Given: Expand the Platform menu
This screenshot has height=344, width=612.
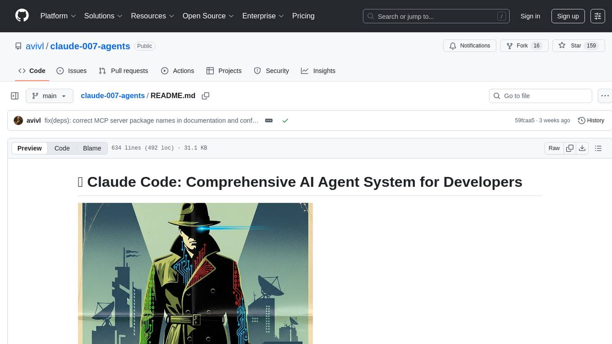Looking at the screenshot, I should click(58, 16).
